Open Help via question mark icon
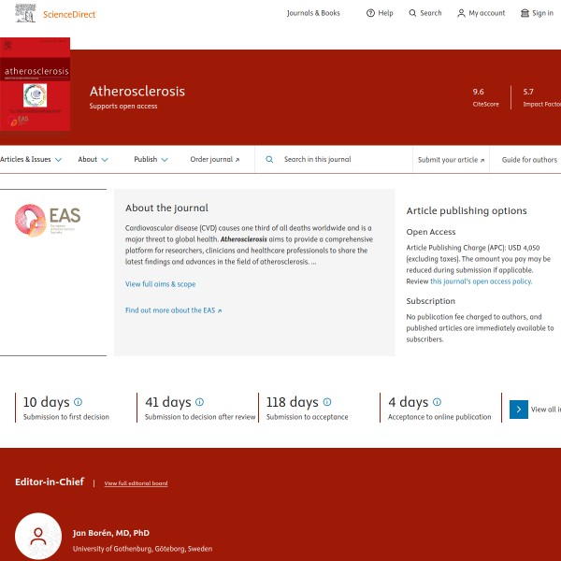The image size is (561, 561). (370, 13)
